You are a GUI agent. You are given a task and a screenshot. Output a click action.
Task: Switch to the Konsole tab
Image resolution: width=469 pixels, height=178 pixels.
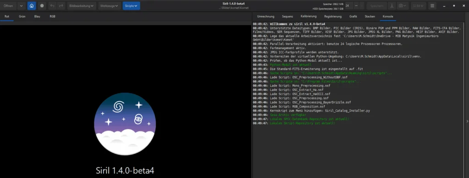388,16
